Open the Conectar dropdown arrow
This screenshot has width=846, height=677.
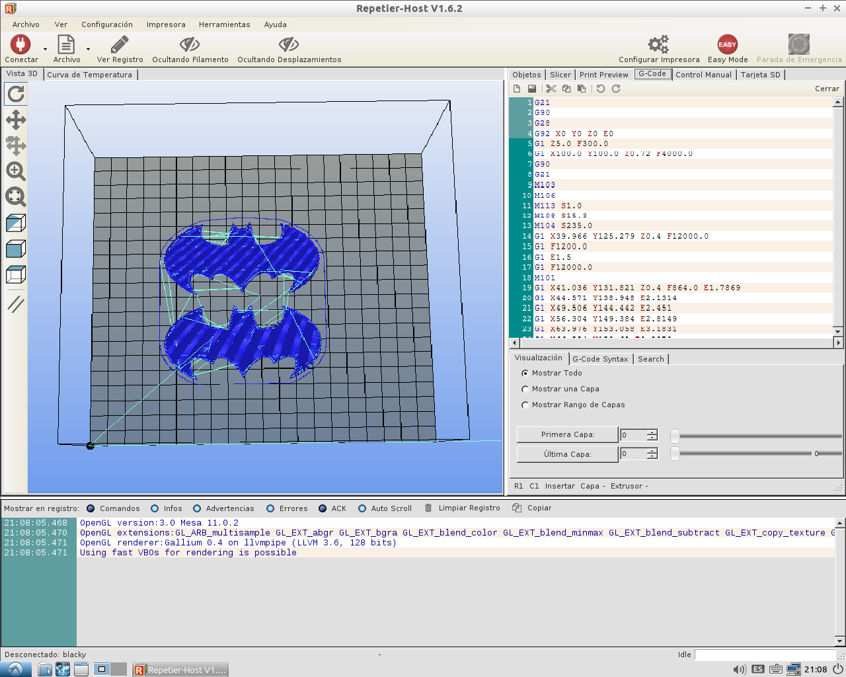(x=45, y=49)
